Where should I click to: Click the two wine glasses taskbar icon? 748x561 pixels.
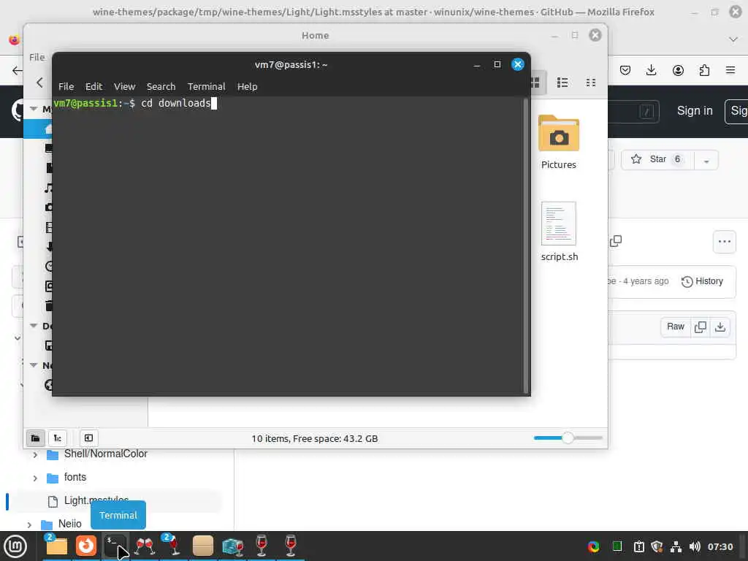(x=145, y=546)
